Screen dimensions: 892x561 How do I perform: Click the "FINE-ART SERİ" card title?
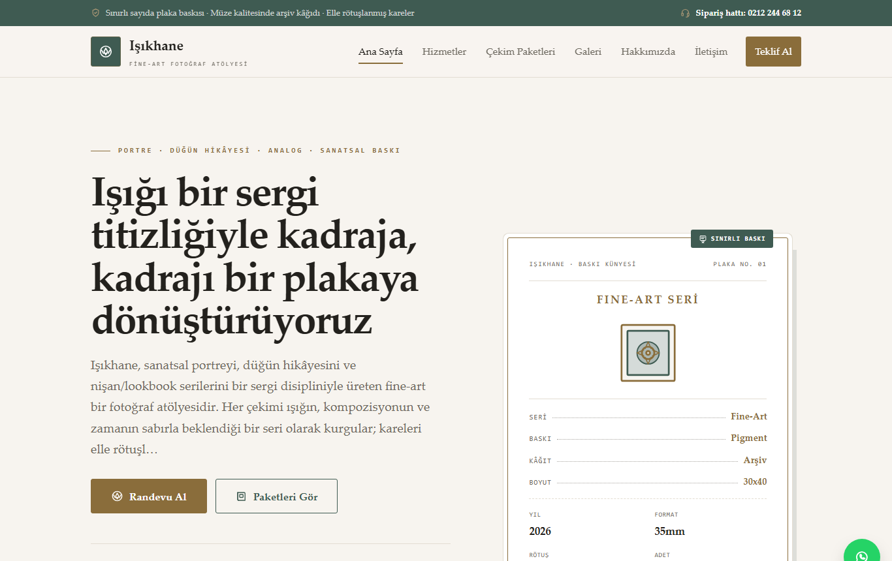pos(648,299)
